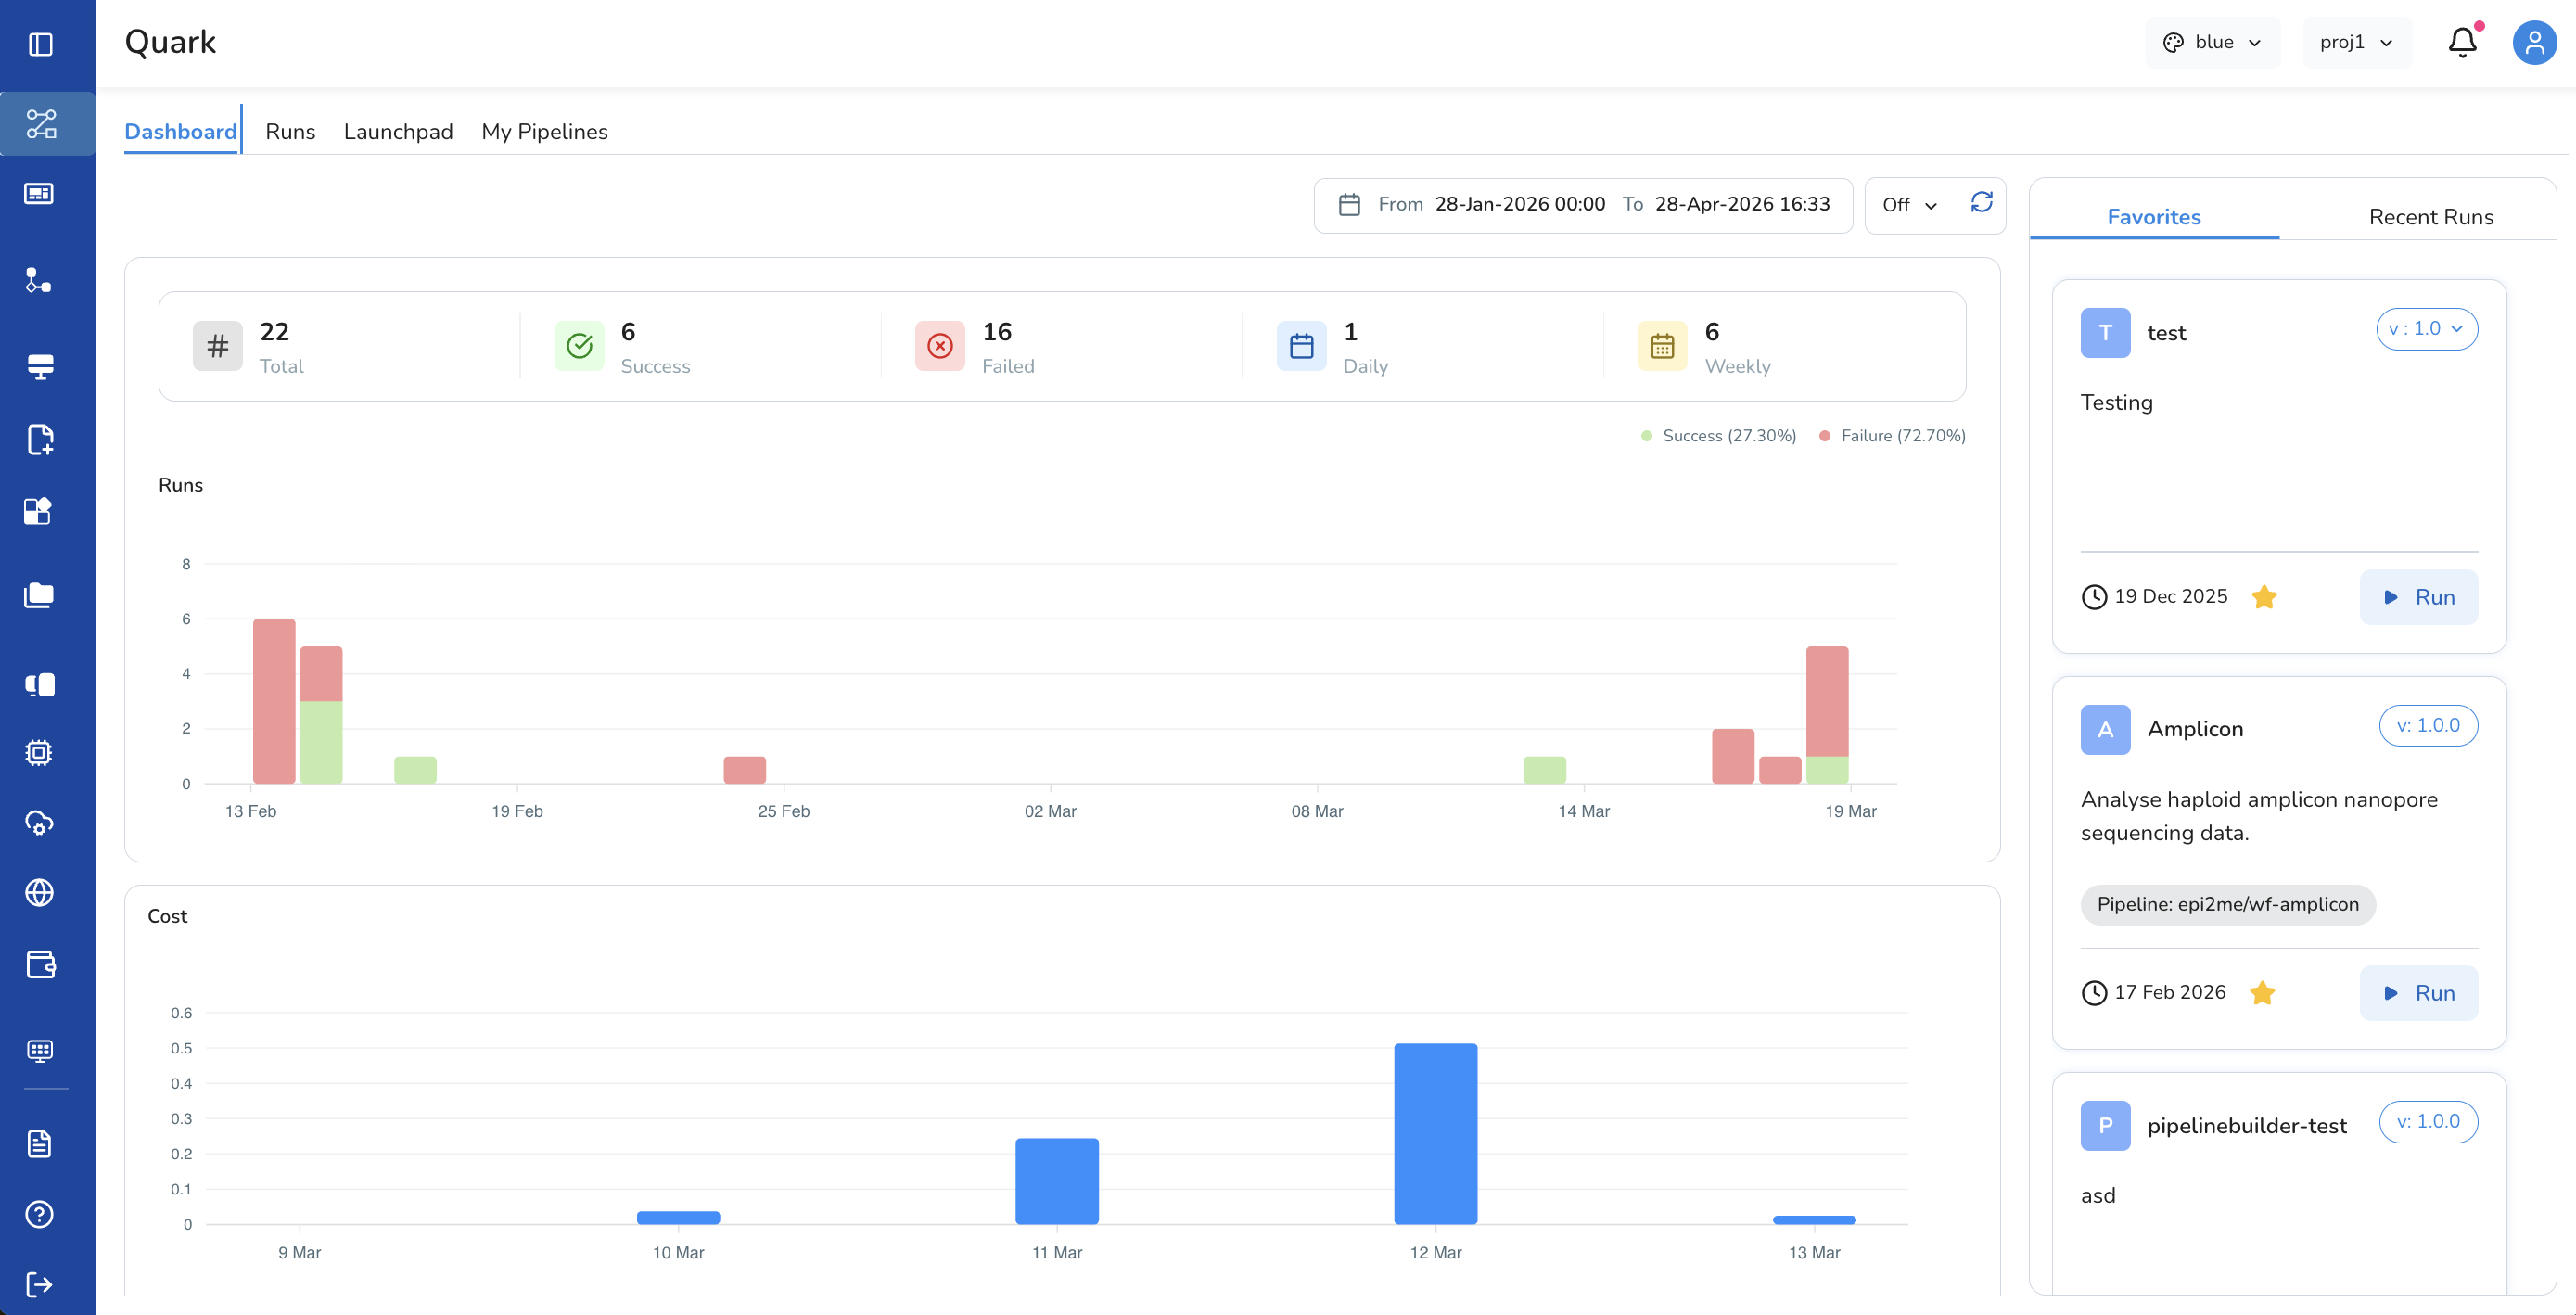
Task: Click the Weekly calendar icon
Action: pyautogui.click(x=1663, y=346)
